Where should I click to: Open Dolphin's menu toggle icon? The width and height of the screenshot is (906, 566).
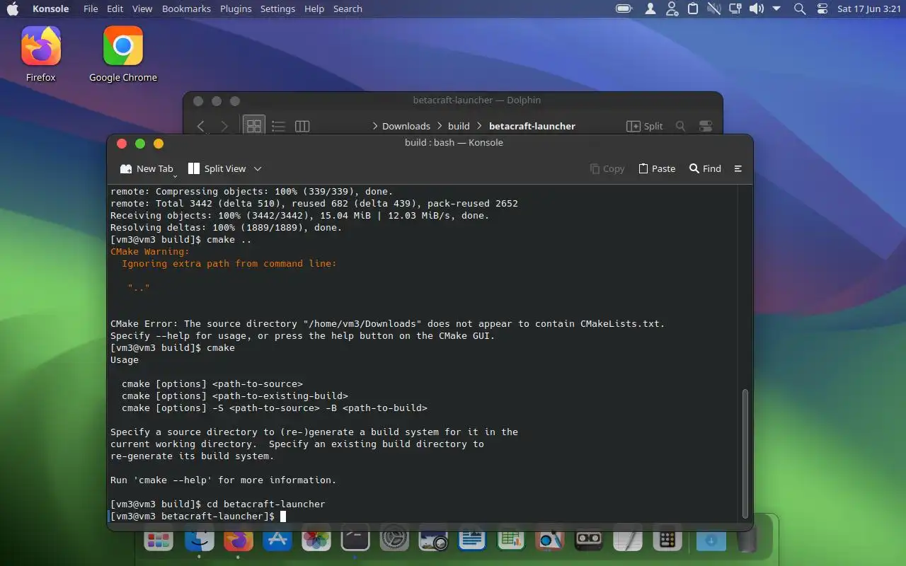click(x=706, y=126)
